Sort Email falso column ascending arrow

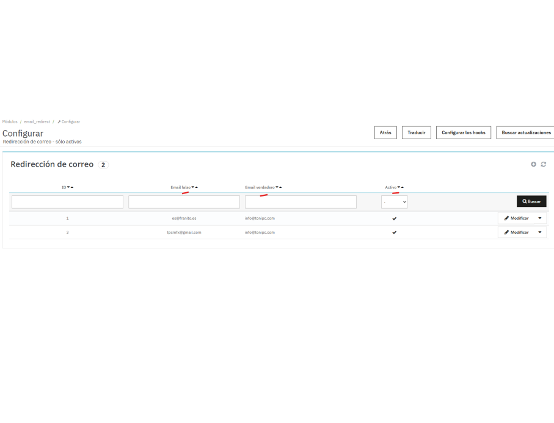[197, 187]
